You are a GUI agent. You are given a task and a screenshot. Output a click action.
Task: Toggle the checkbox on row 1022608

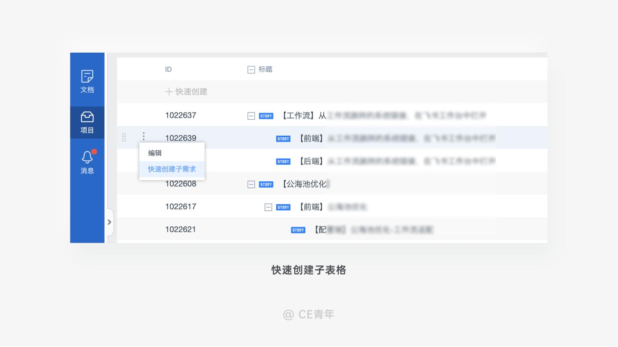[x=251, y=184]
